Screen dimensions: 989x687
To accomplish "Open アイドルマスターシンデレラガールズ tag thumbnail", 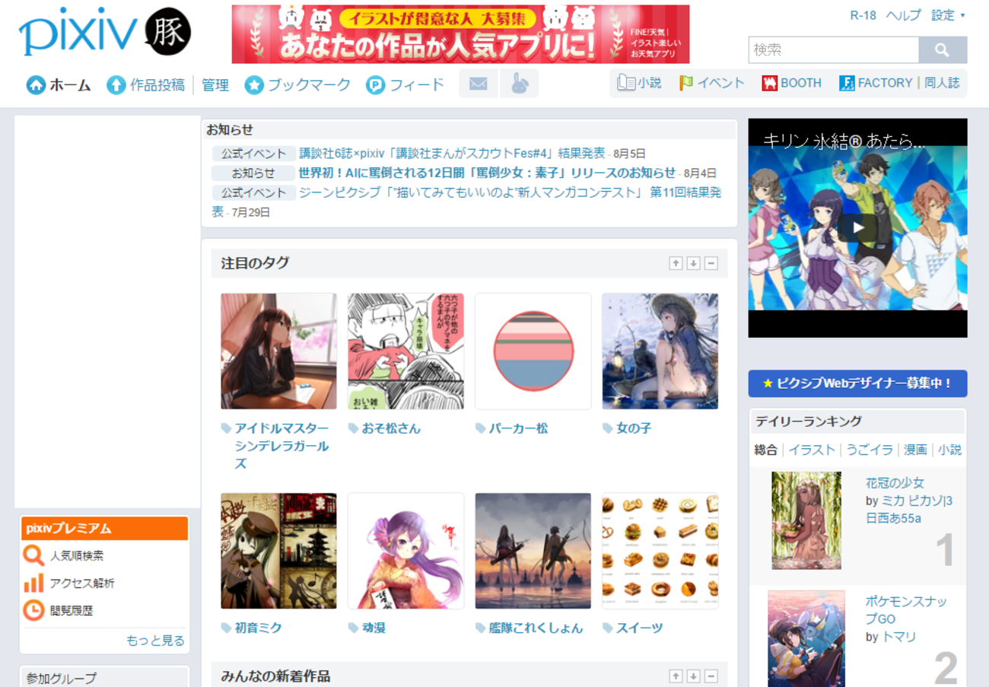I will tap(278, 351).
